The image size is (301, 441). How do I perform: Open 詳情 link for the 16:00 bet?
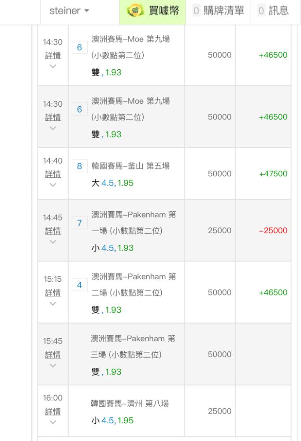(53, 411)
